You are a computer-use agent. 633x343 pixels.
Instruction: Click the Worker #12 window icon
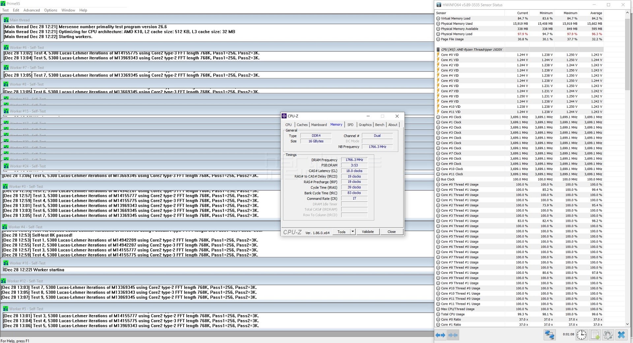[3, 281]
